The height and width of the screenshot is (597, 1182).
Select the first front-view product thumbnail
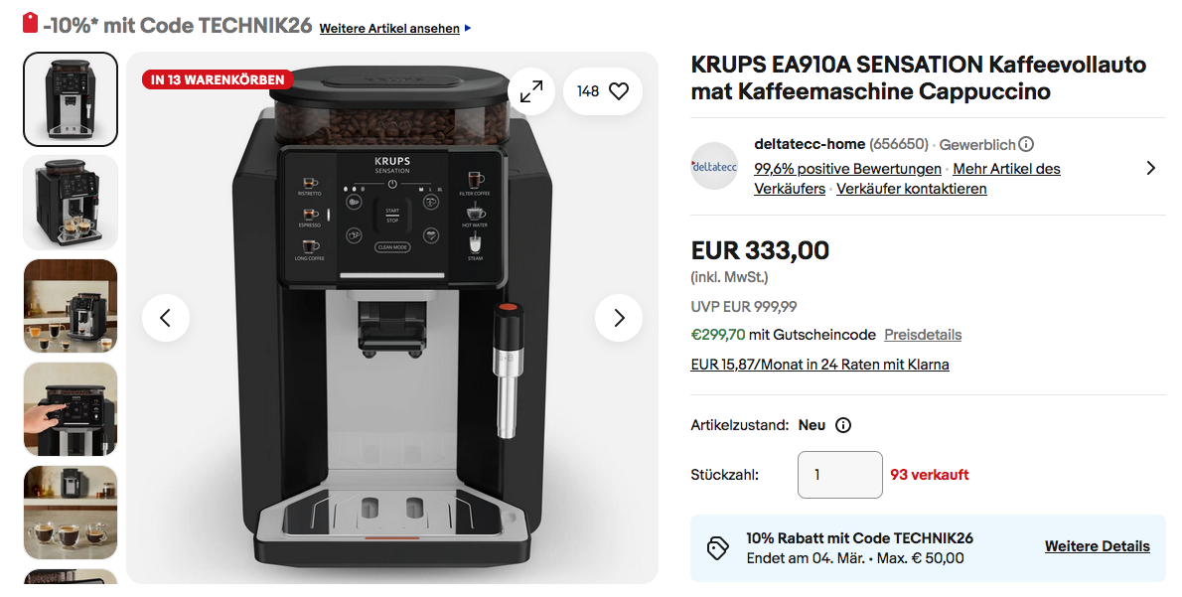[71, 98]
